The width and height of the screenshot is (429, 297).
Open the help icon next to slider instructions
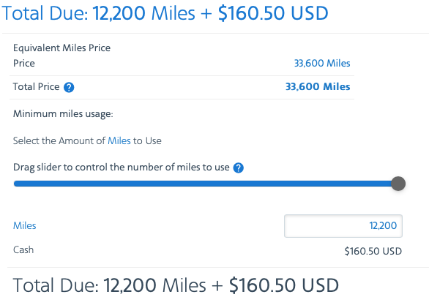click(x=239, y=168)
